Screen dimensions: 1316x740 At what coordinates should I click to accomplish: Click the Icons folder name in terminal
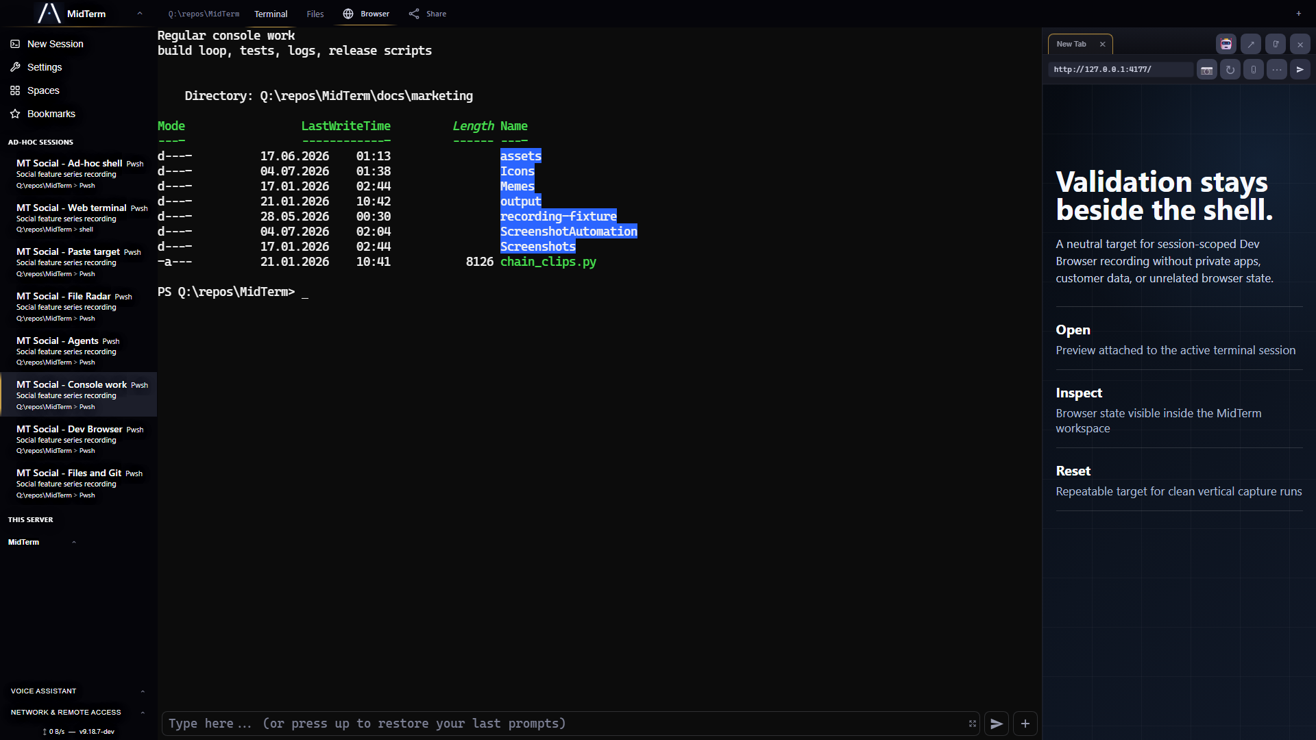pos(517,171)
